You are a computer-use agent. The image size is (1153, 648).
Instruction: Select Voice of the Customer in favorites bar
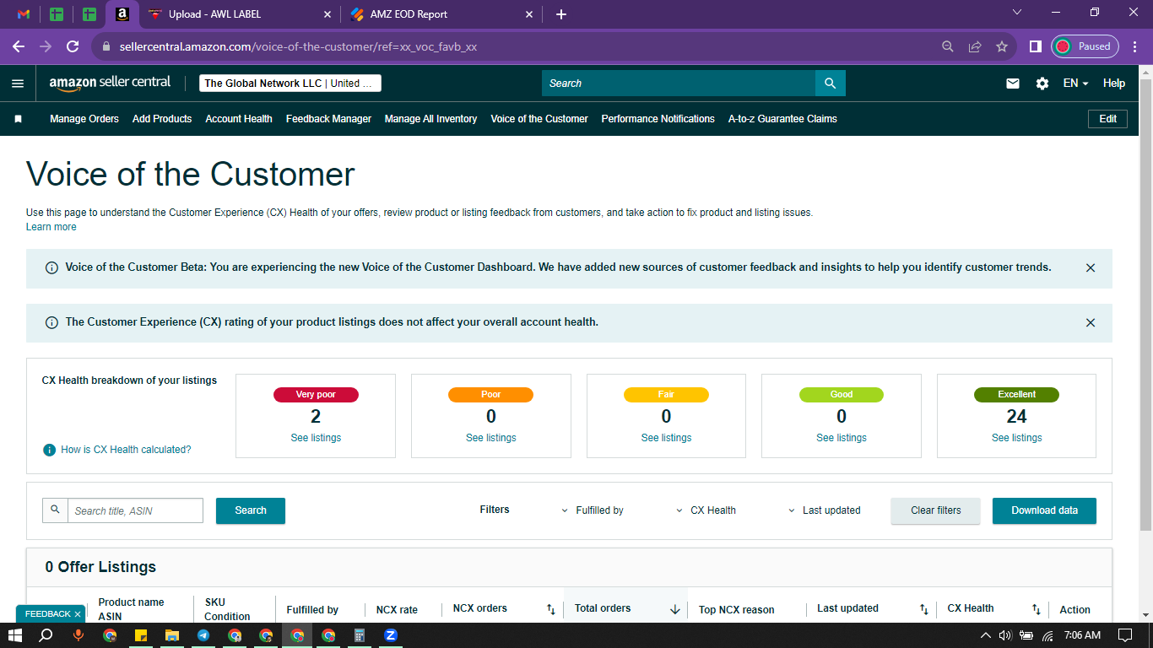[x=539, y=119]
